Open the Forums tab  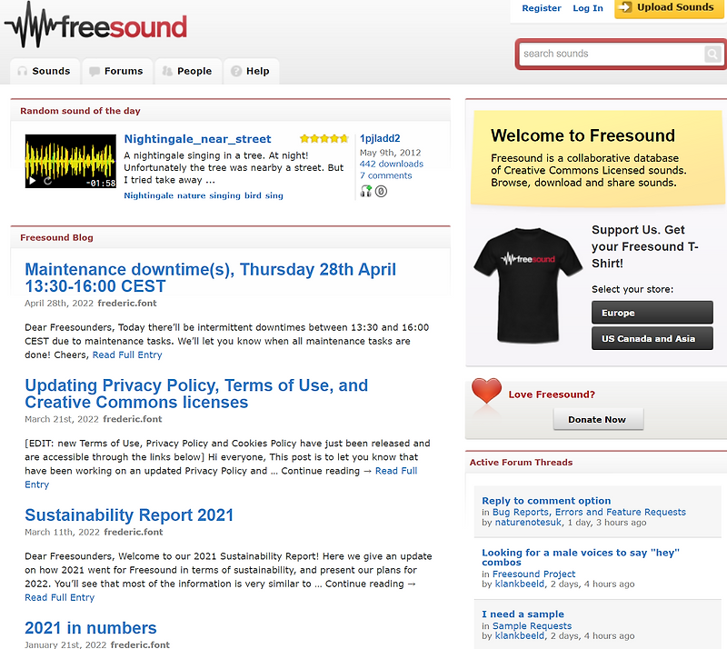117,71
